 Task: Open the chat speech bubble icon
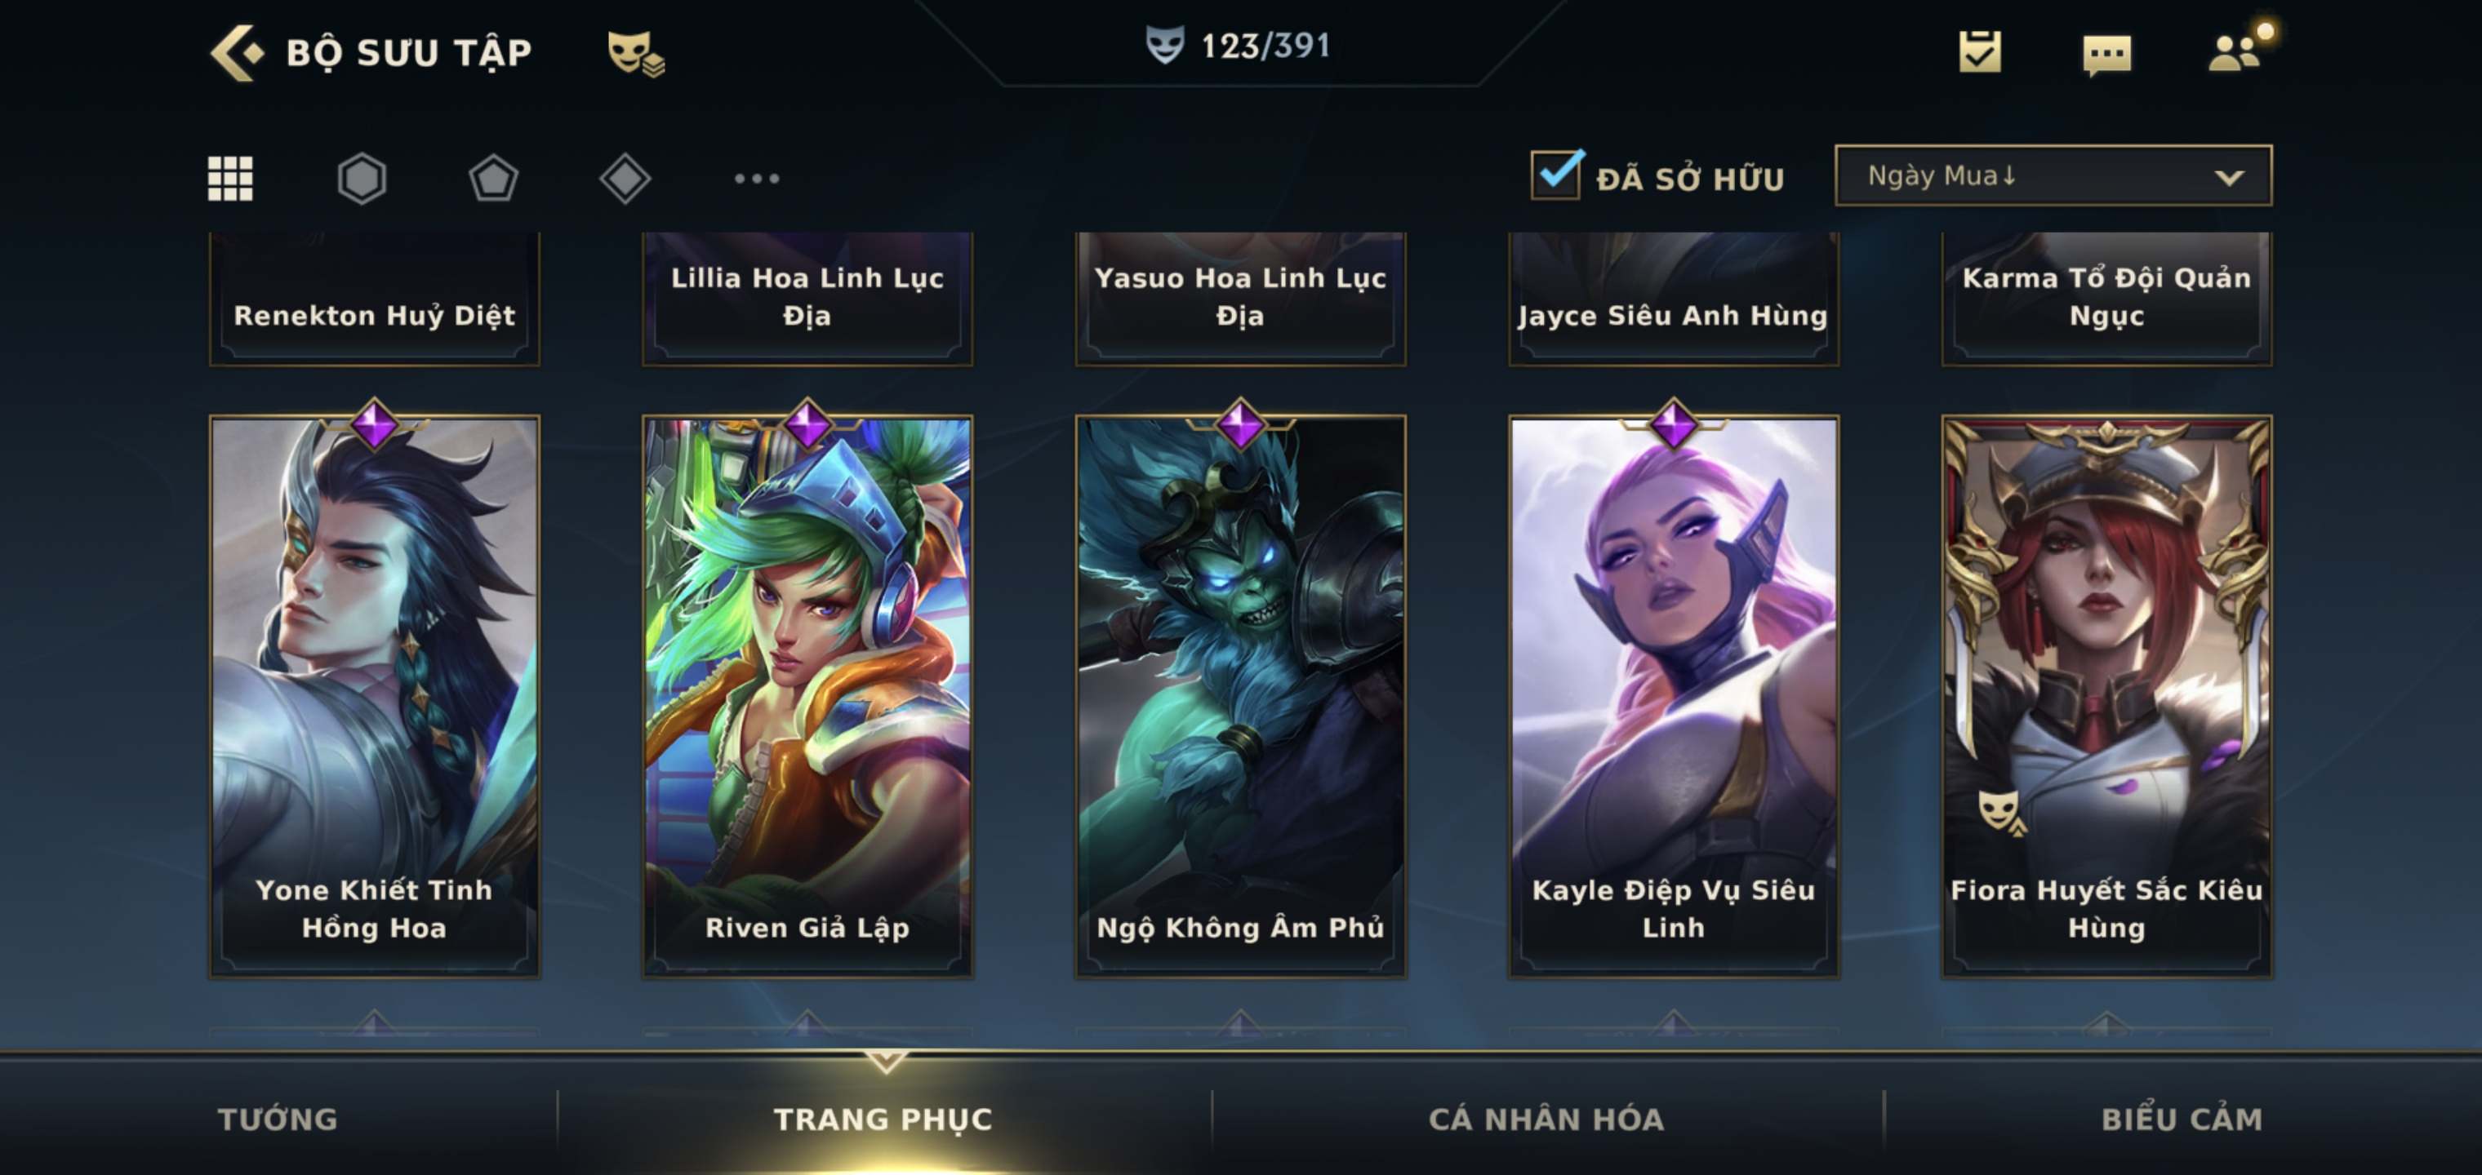pyautogui.click(x=2106, y=55)
